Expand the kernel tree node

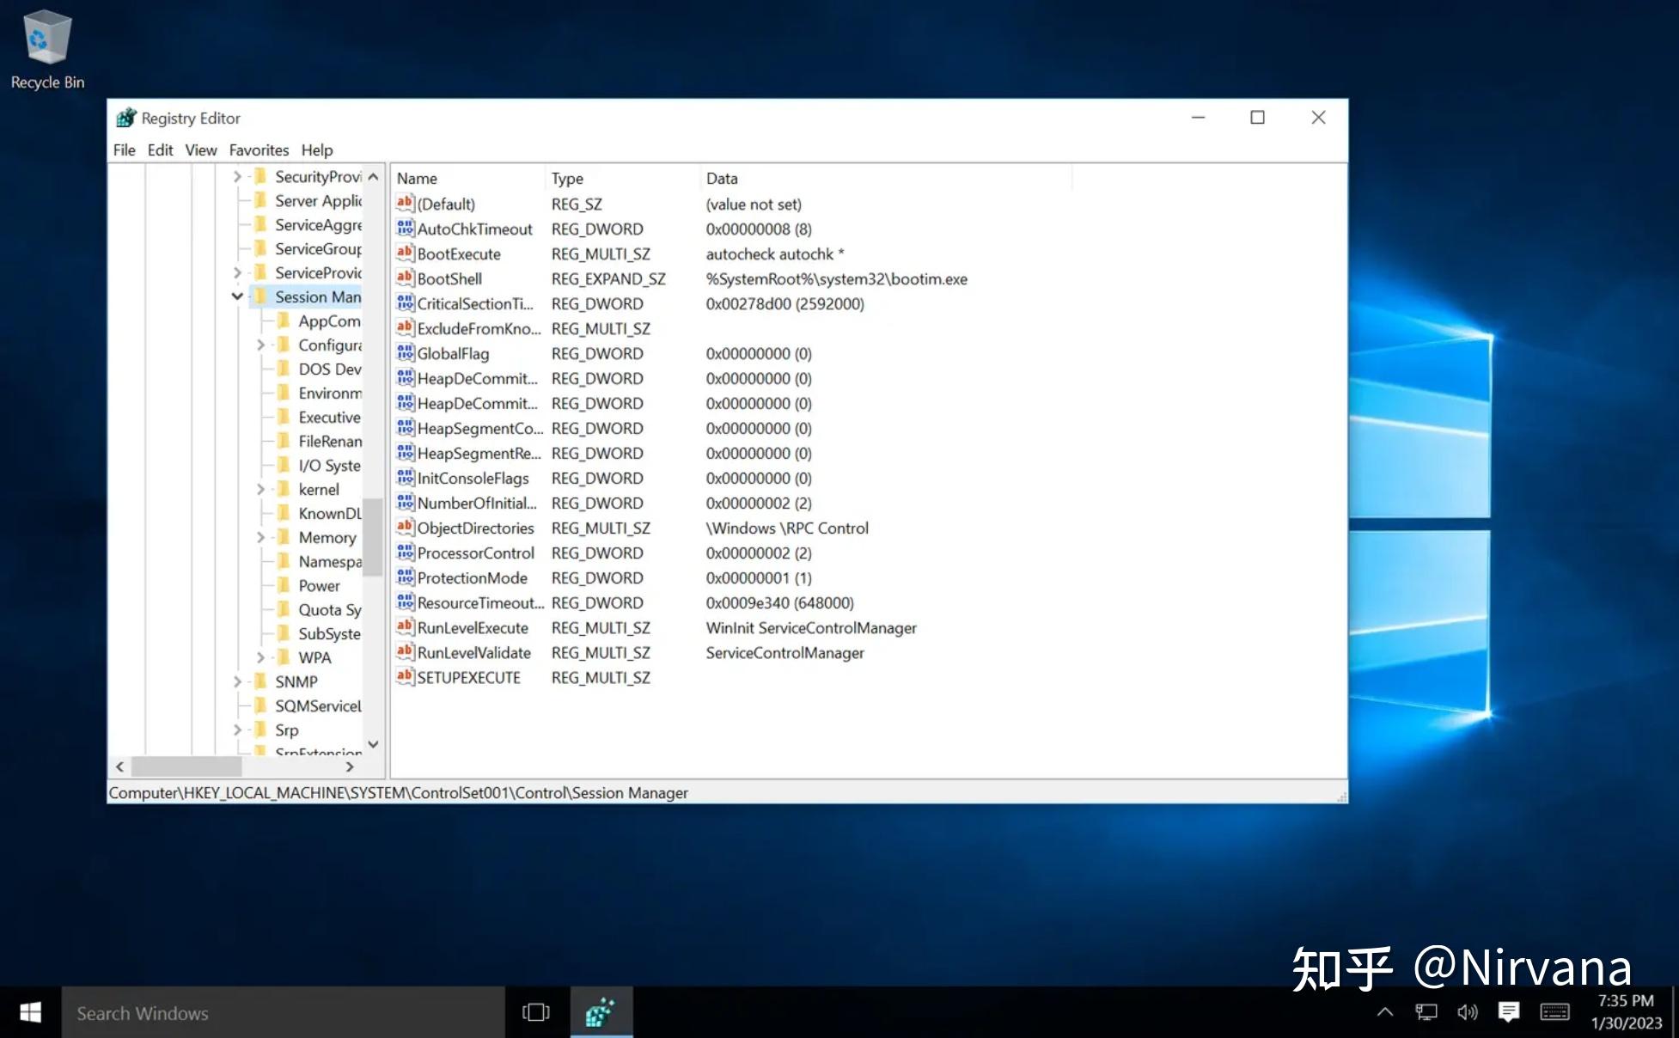[x=260, y=489]
